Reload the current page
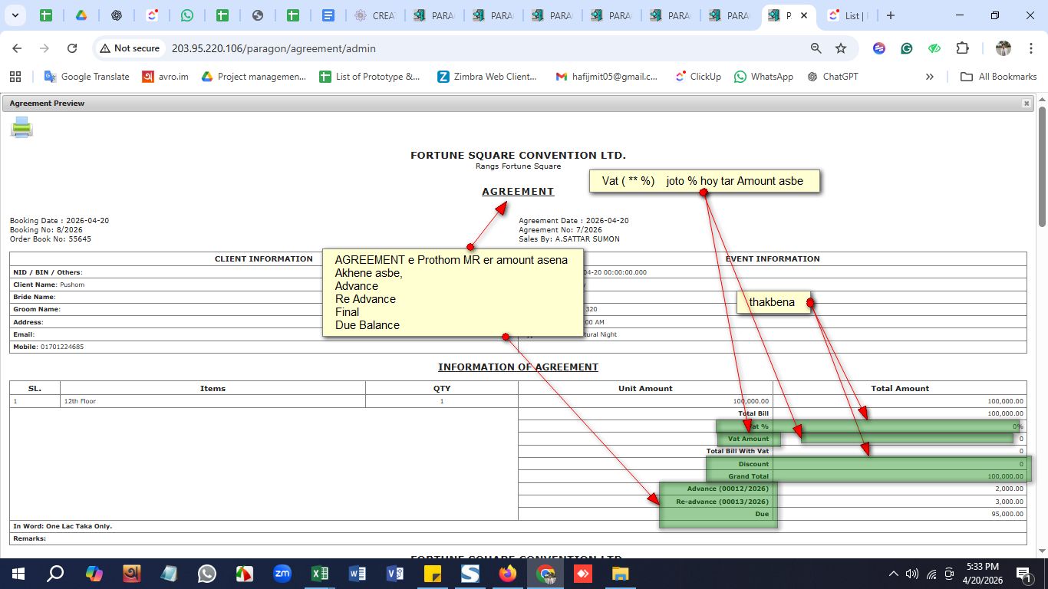Viewport: 1048px width, 589px height. pos(72,48)
